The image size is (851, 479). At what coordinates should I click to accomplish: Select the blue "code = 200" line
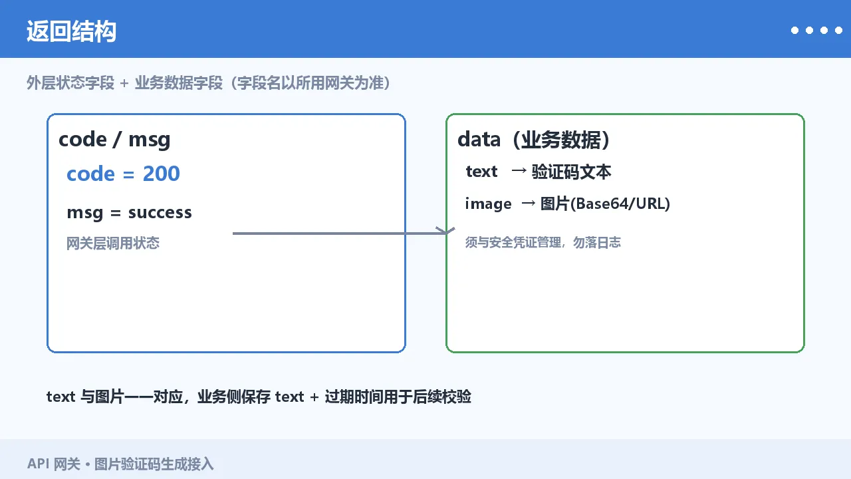(123, 174)
